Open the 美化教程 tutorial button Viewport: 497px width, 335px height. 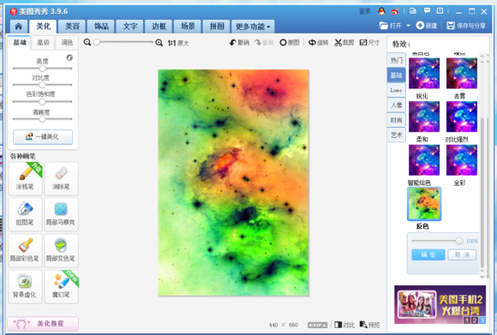(x=43, y=324)
